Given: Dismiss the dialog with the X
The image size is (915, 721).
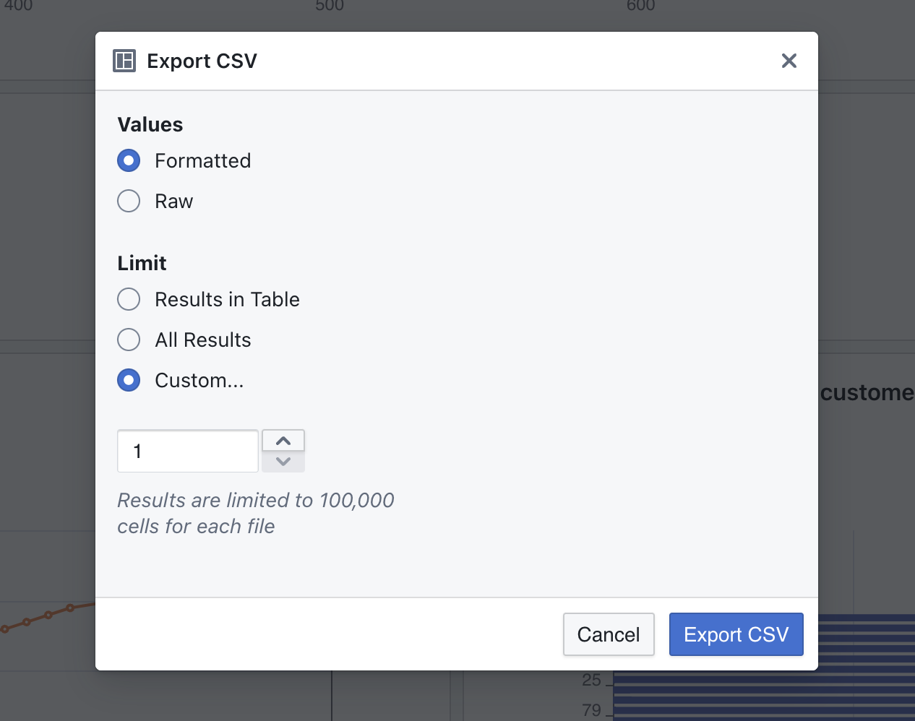Looking at the screenshot, I should click(789, 61).
